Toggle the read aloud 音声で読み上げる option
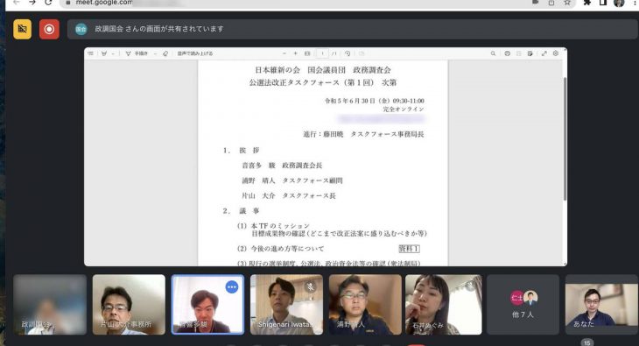The width and height of the screenshot is (639, 346). coord(195,53)
